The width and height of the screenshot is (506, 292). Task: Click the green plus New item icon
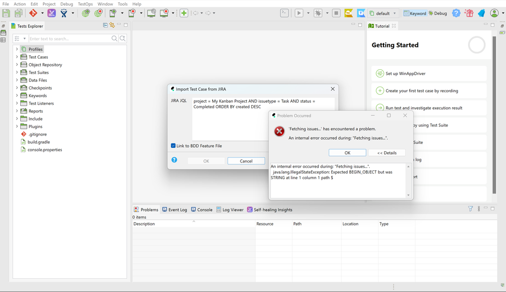(184, 13)
